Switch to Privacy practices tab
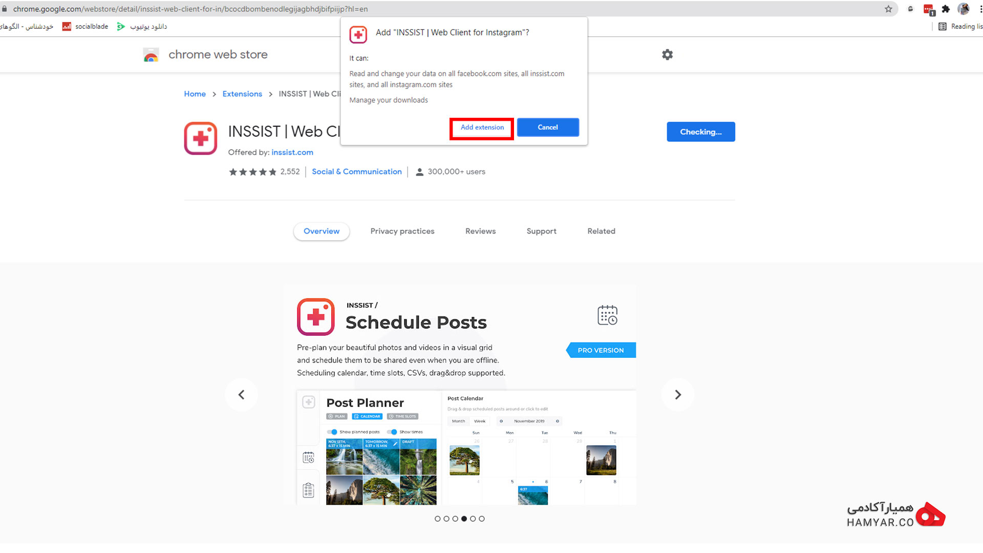This screenshot has height=553, width=983. (x=402, y=231)
